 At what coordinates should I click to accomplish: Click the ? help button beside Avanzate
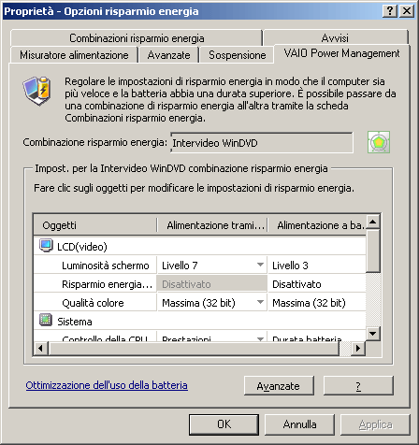point(358,386)
